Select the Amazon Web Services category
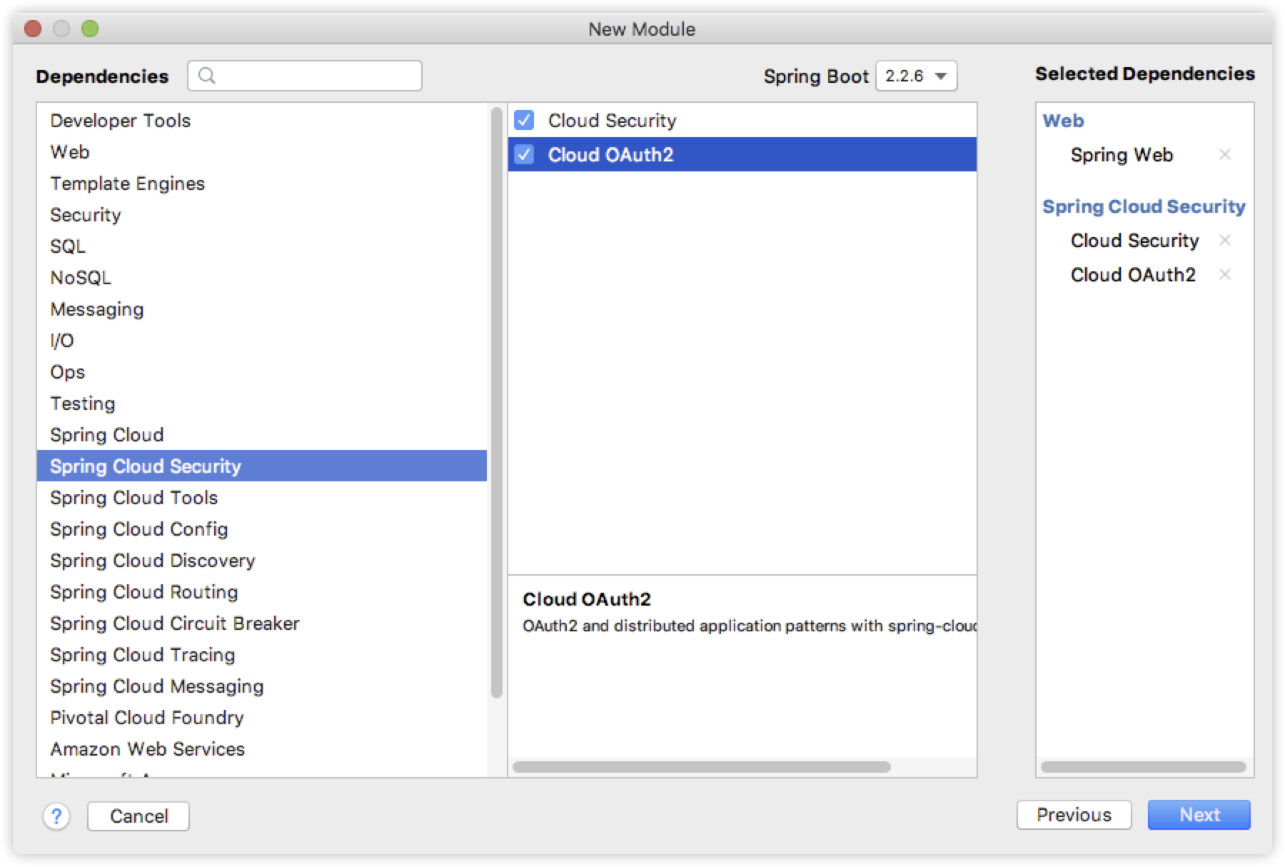Screen dimensions: 1285x867 tap(147, 749)
